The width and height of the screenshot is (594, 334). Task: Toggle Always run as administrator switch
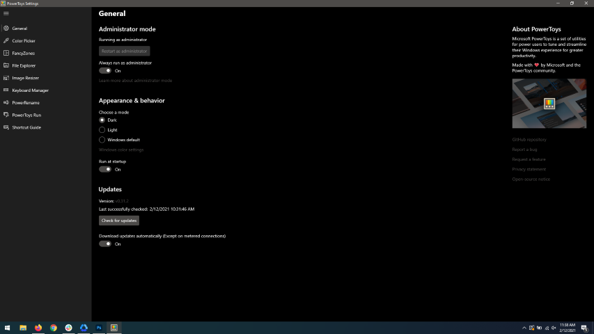point(105,70)
